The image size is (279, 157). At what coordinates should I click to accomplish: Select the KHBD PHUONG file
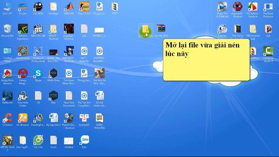pos(99,121)
